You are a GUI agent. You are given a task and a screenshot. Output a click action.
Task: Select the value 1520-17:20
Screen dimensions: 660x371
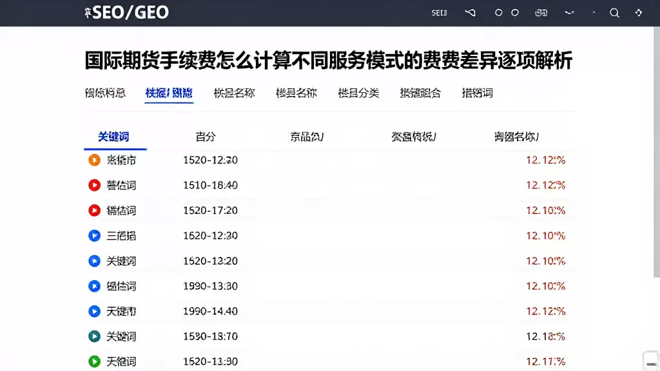211,211
